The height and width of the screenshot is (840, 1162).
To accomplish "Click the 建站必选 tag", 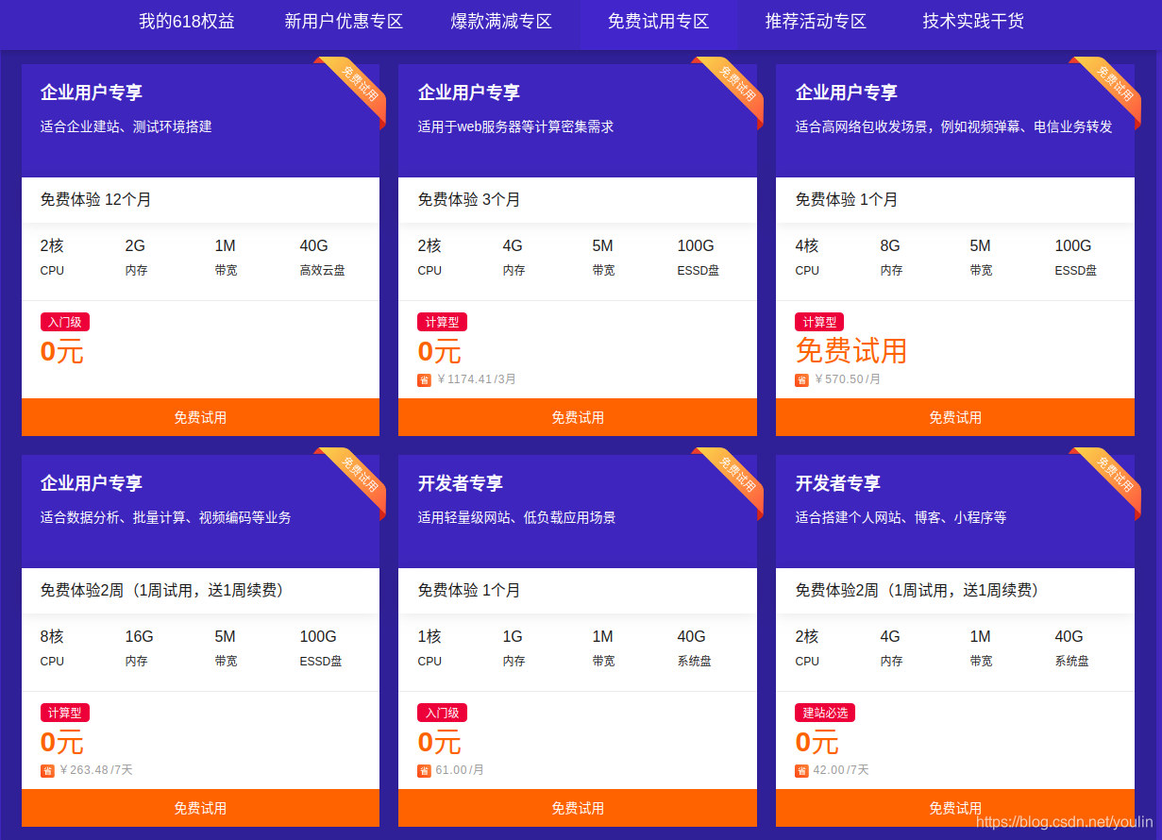I will [826, 713].
